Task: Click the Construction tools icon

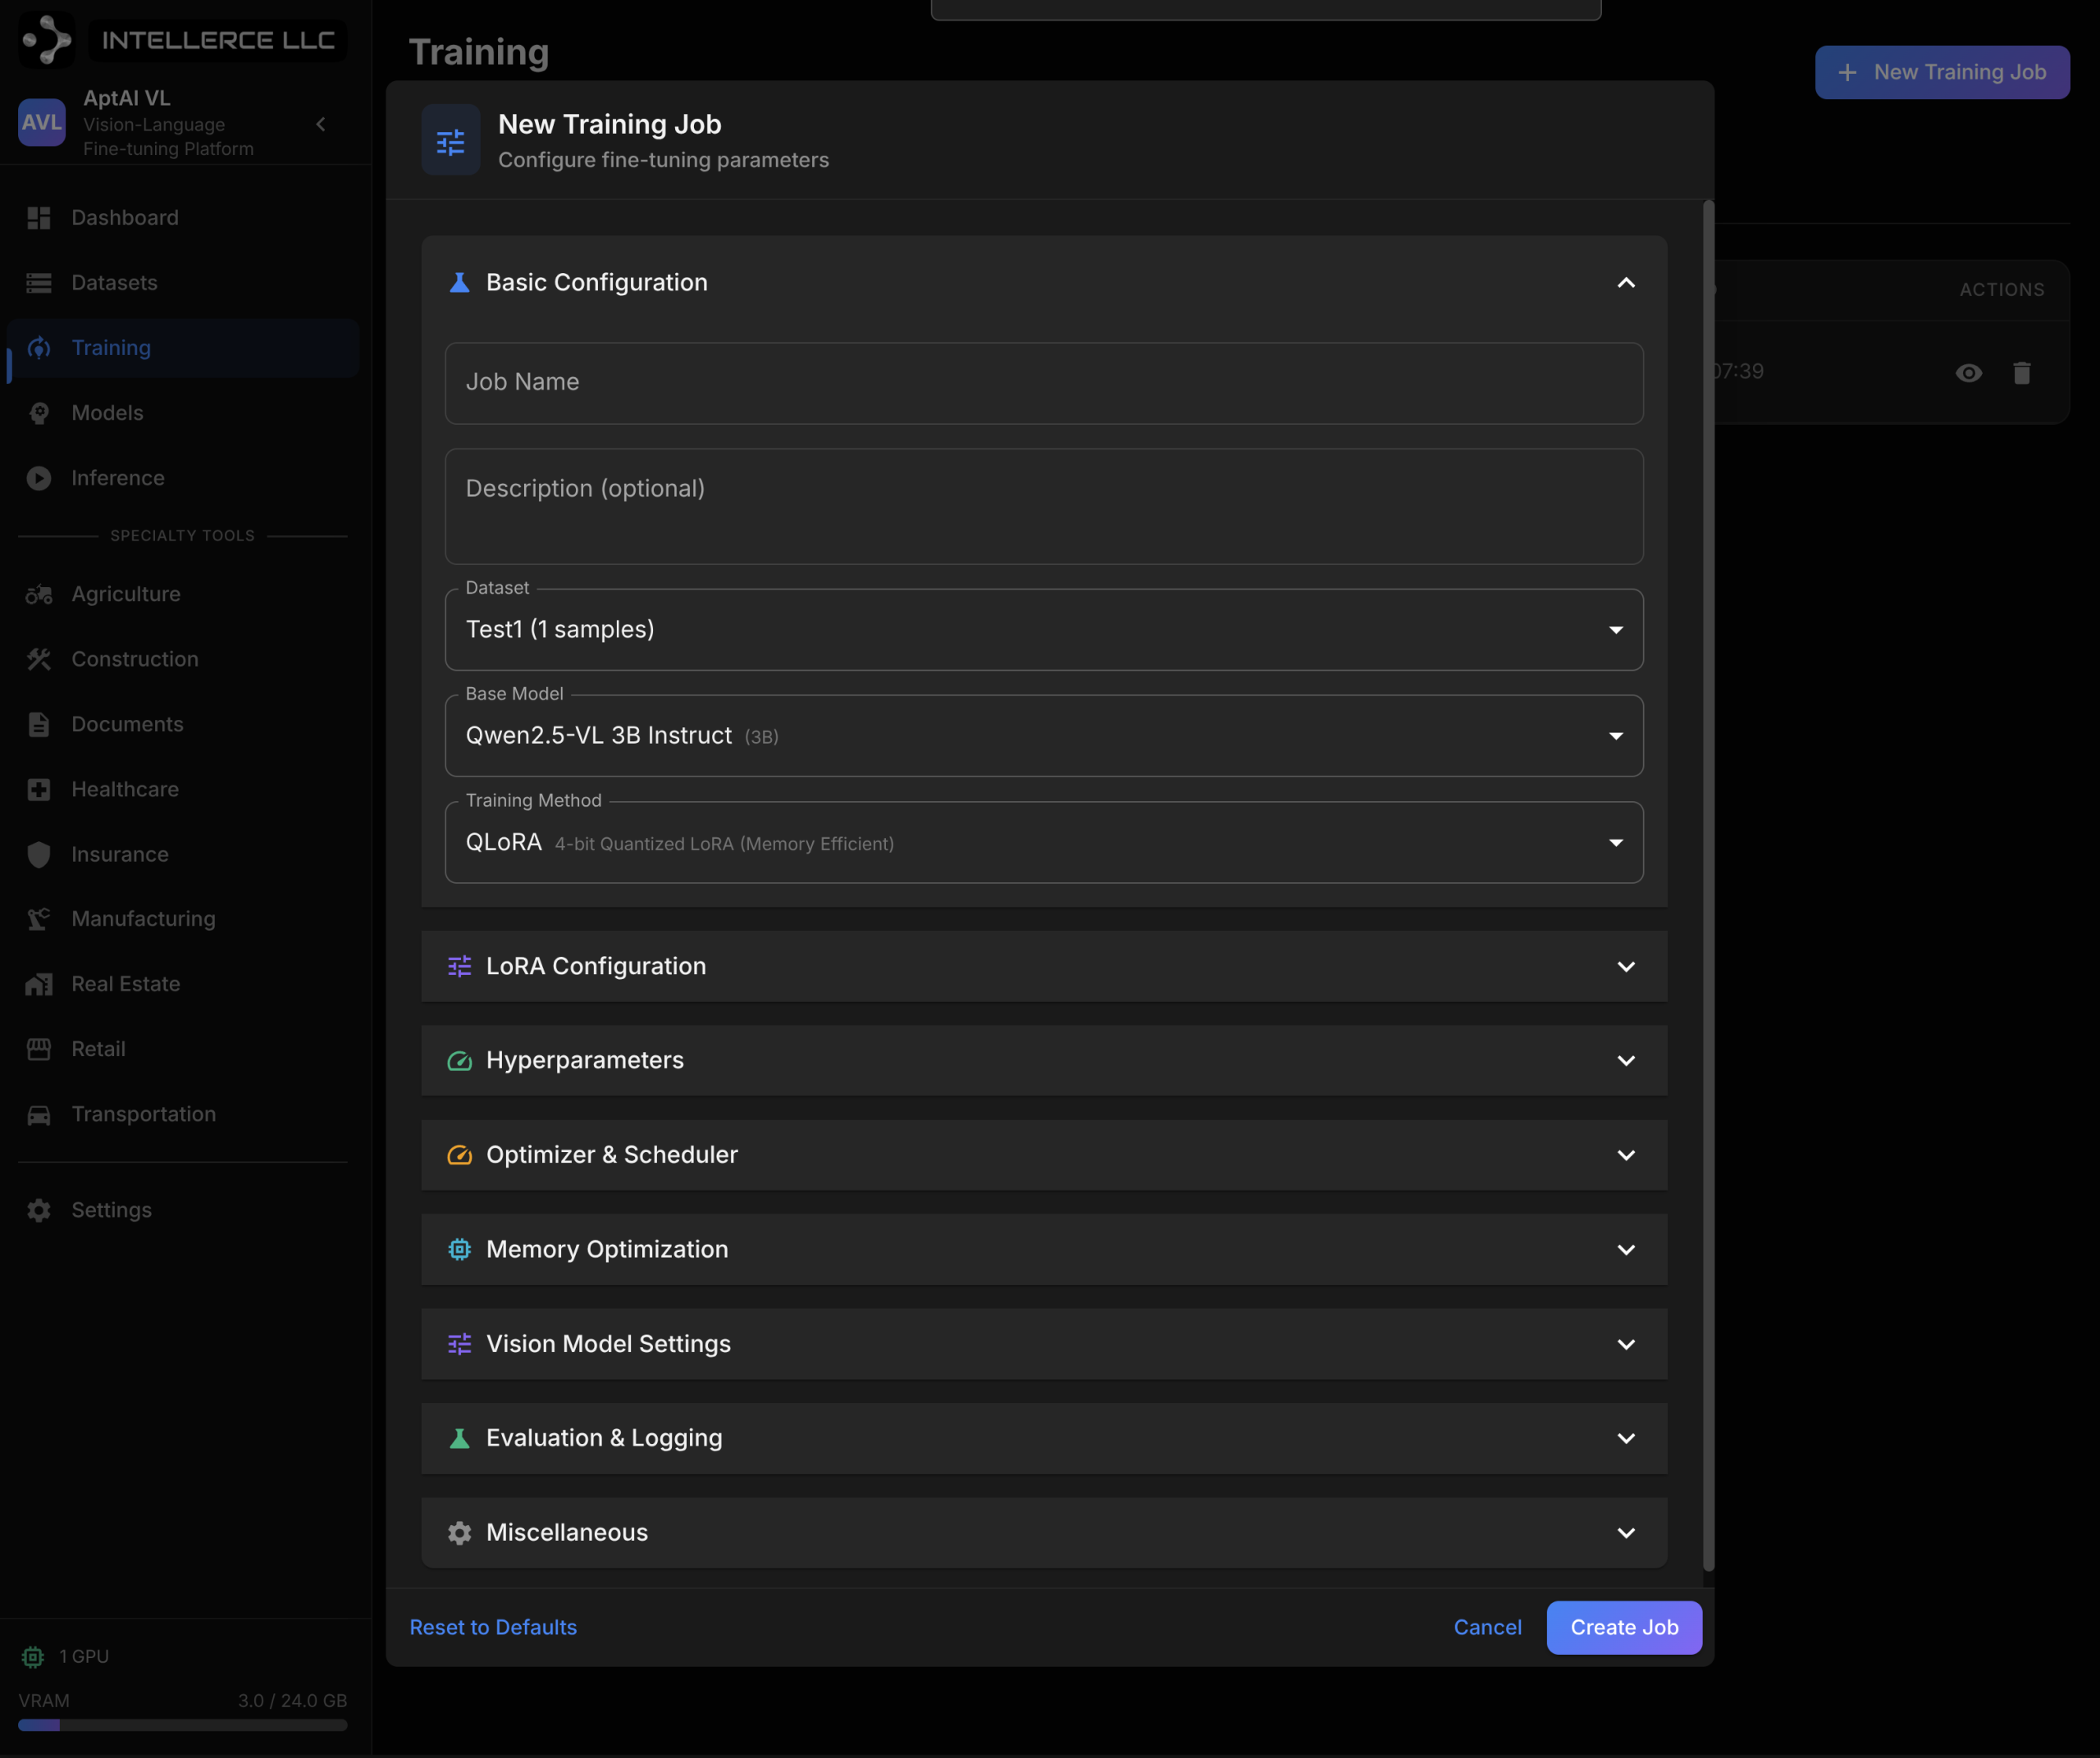Action: click(x=39, y=658)
